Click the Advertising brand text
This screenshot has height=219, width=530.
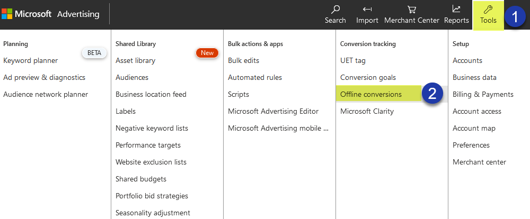coord(78,14)
